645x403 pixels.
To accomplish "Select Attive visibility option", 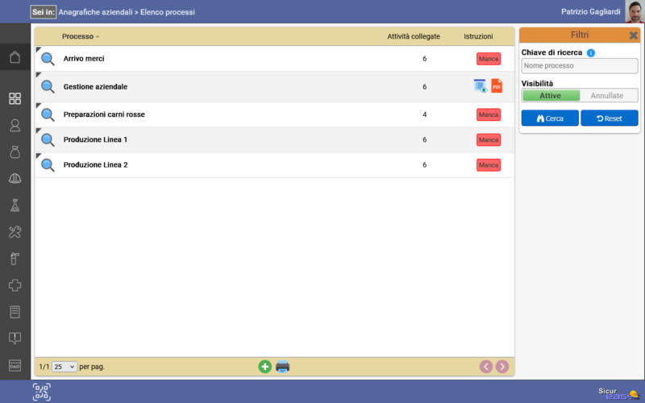I will coord(551,95).
